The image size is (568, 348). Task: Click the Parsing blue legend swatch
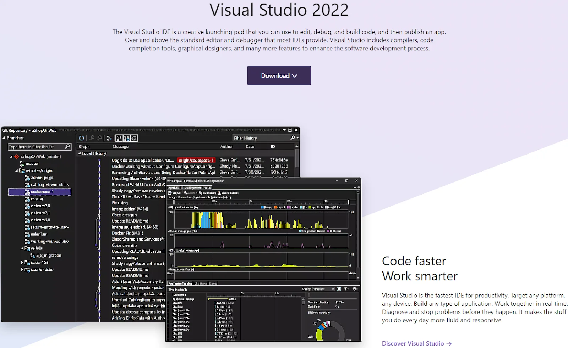263,207
